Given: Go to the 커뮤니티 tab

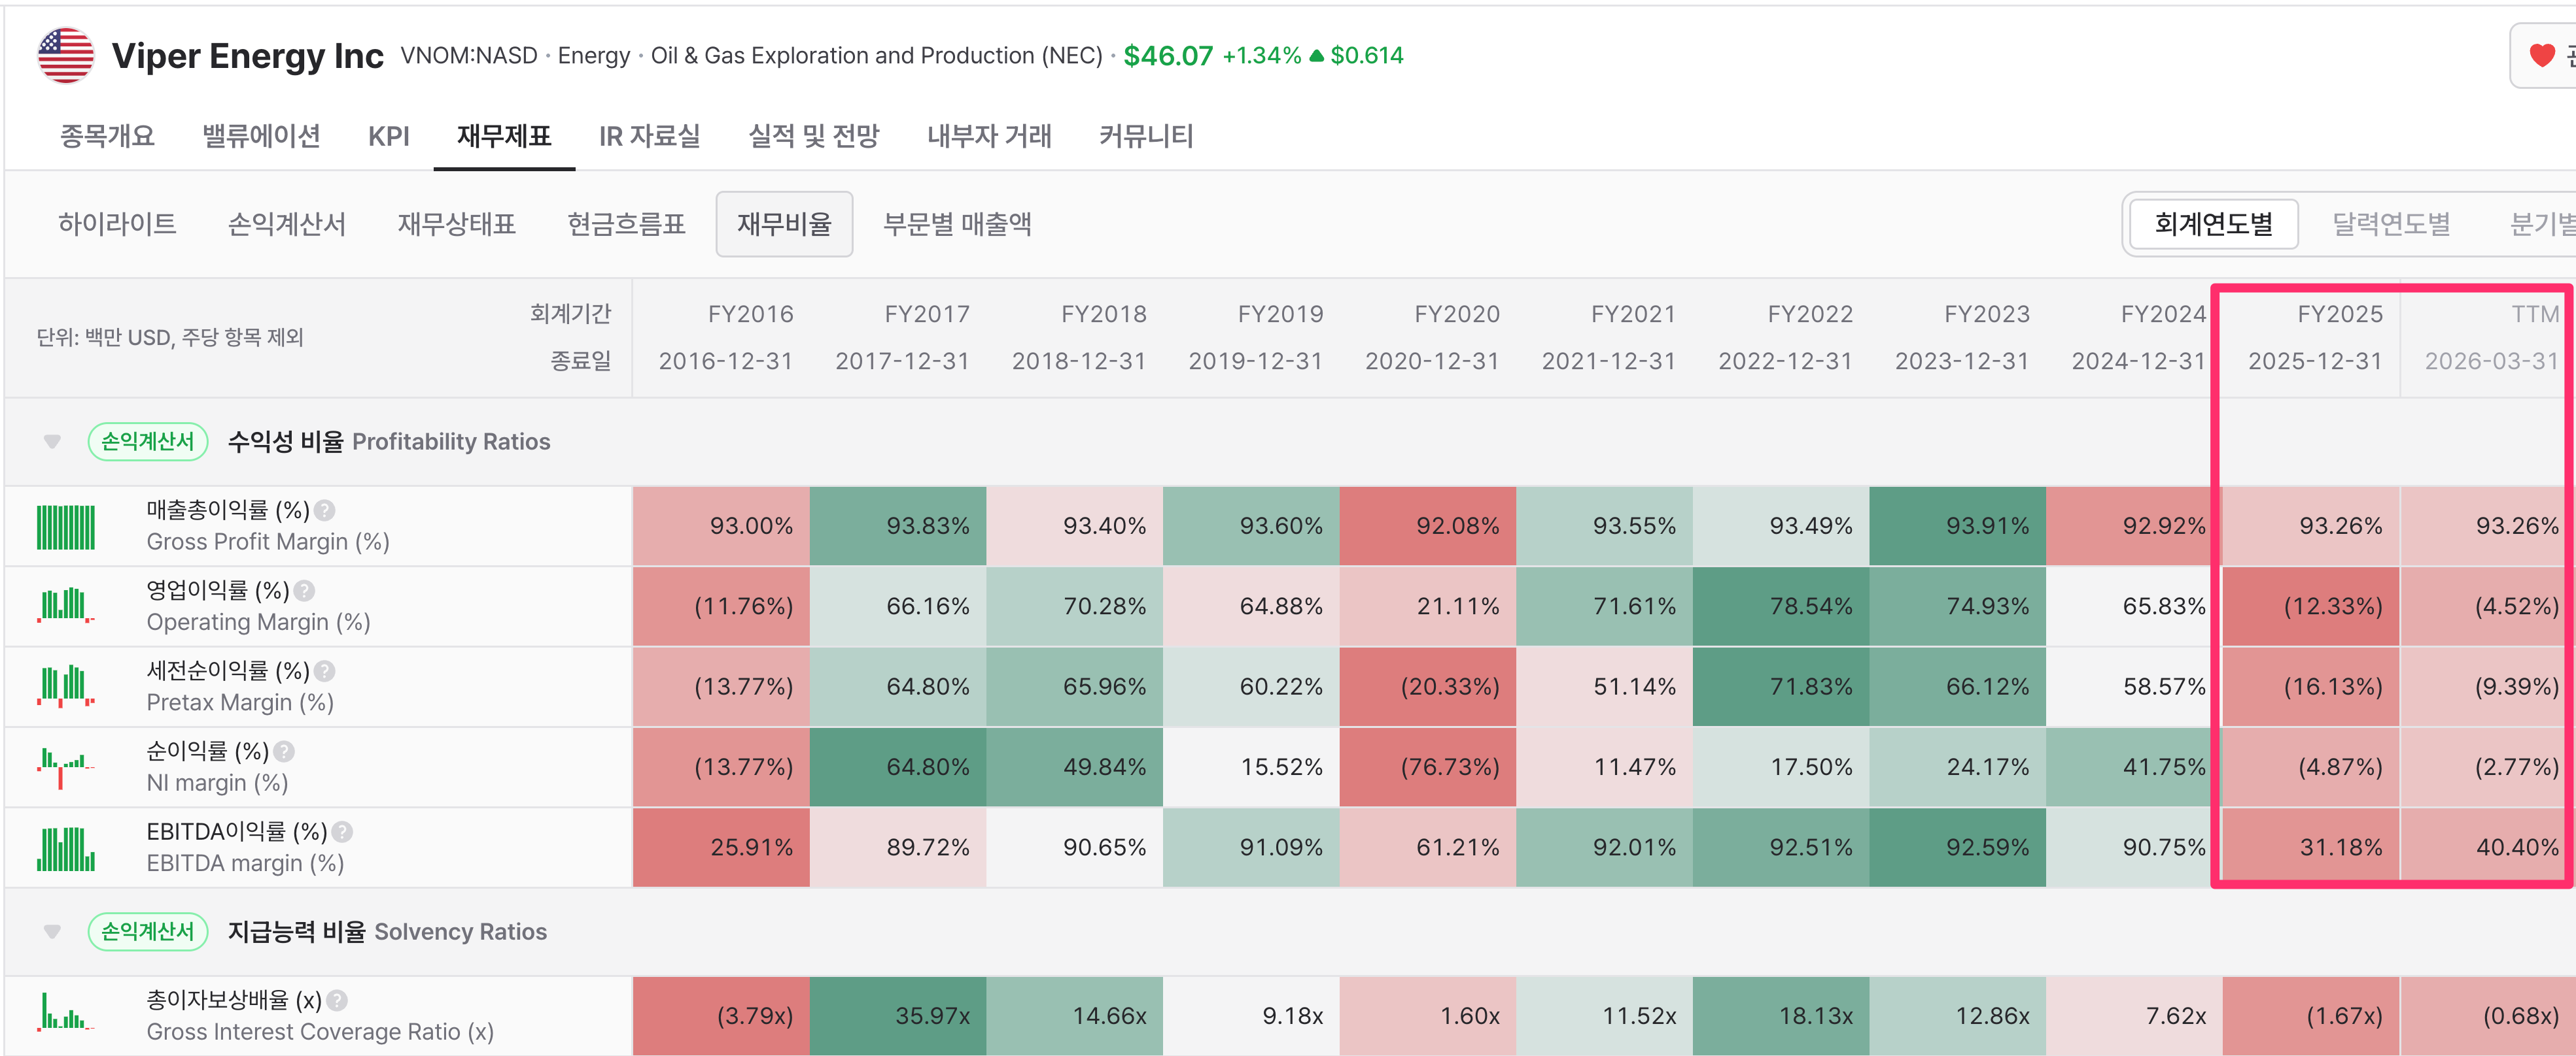Looking at the screenshot, I should (x=1146, y=136).
